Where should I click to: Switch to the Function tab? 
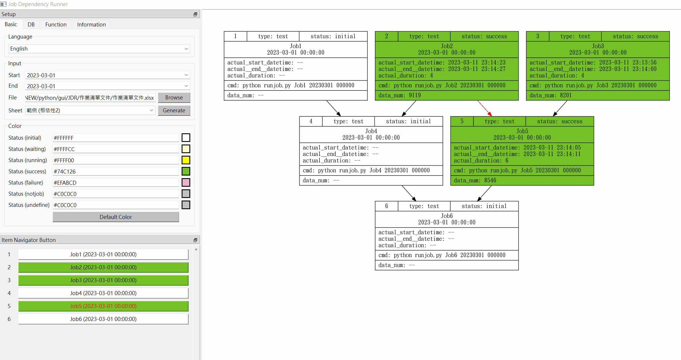56,24
